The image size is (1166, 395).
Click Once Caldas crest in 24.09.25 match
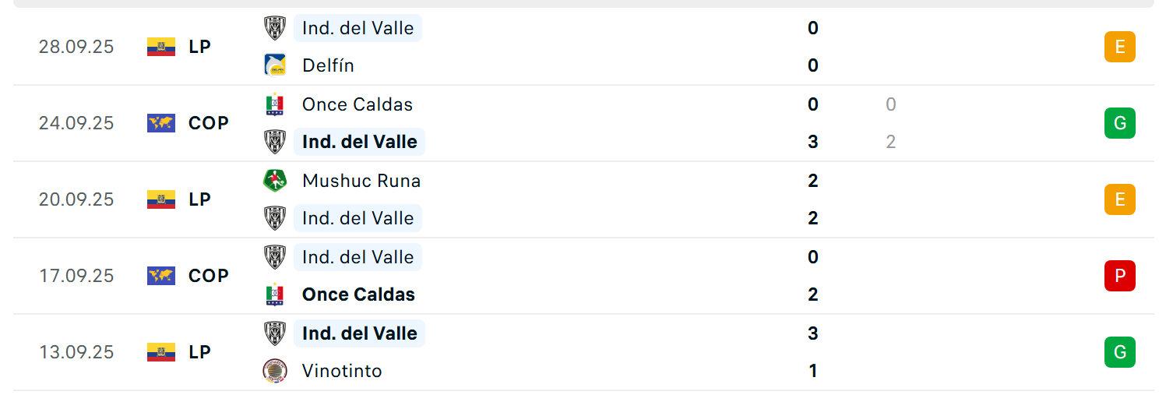coord(275,104)
